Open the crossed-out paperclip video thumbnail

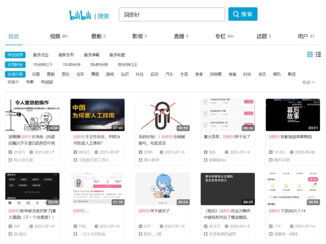pos(163,115)
